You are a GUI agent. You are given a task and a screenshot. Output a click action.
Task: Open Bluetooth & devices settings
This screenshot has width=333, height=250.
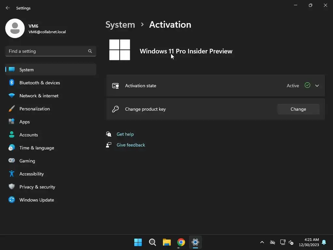(50, 83)
